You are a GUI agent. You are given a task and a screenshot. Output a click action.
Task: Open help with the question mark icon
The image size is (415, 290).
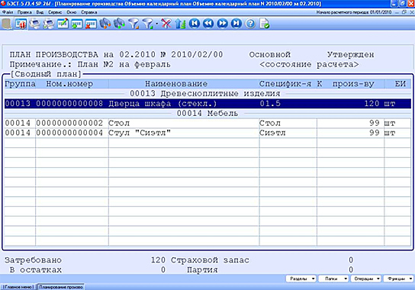pyautogui.click(x=250, y=24)
